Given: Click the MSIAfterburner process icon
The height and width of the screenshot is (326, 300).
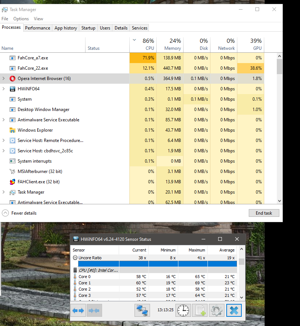Looking at the screenshot, I should point(13,171).
